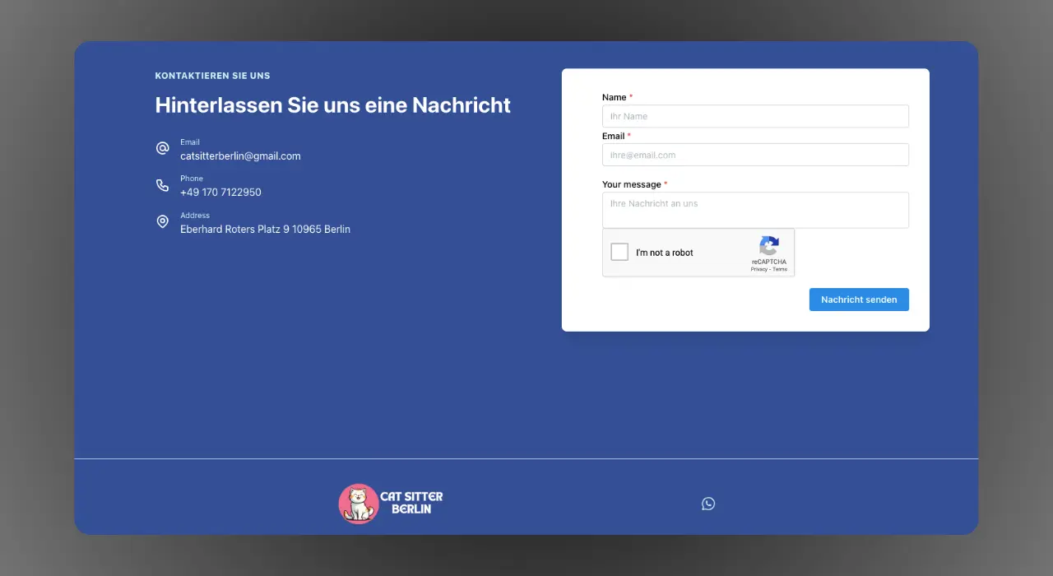1053x576 pixels.
Task: Click the Eberhard Roters Platz address text
Action: coord(265,229)
